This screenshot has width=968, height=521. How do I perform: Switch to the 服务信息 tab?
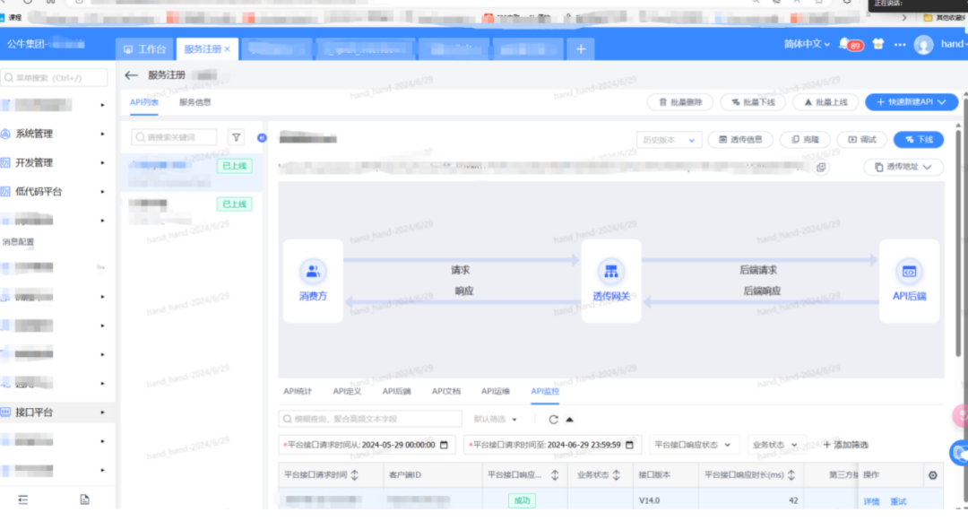[195, 102]
